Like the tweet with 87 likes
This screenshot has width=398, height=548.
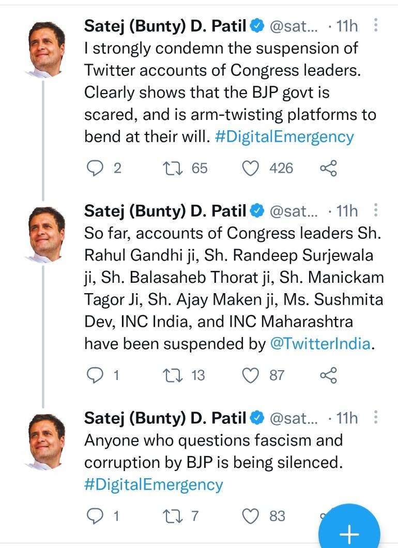coord(251,375)
